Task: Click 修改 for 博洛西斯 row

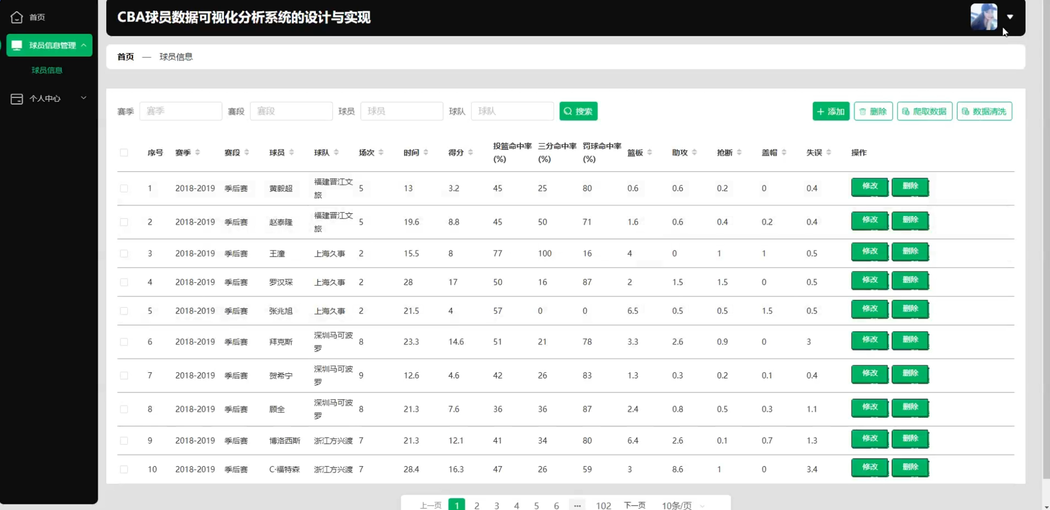Action: tap(870, 439)
